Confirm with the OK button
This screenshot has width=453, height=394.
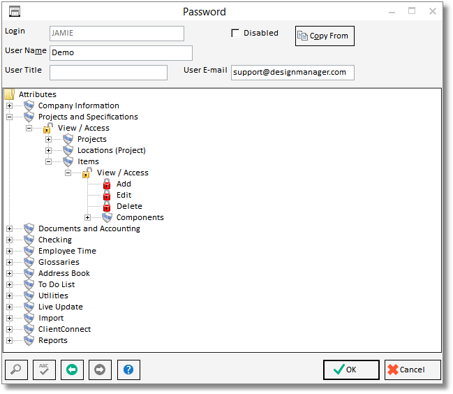click(351, 370)
